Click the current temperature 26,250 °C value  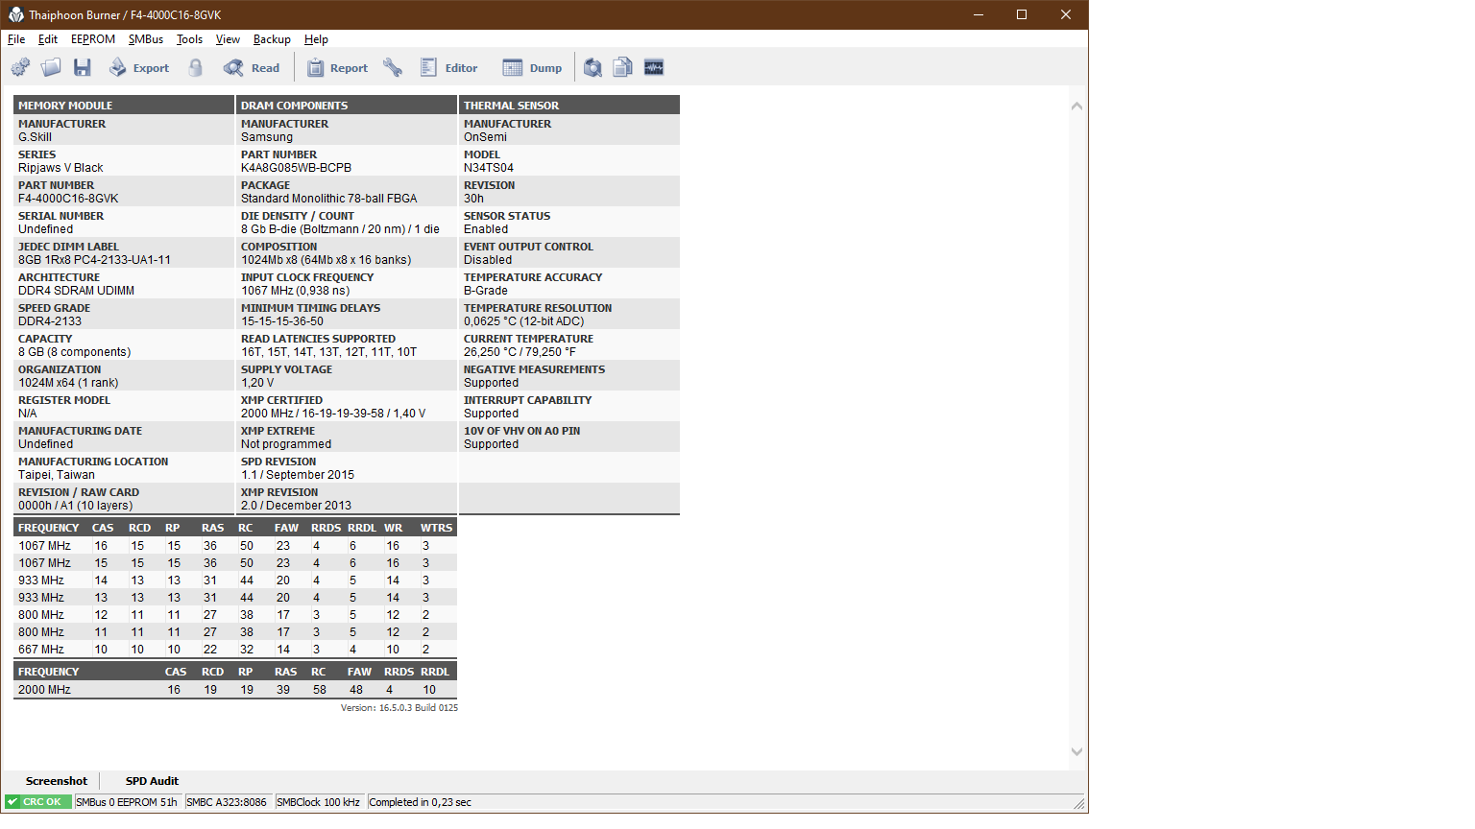520,352
